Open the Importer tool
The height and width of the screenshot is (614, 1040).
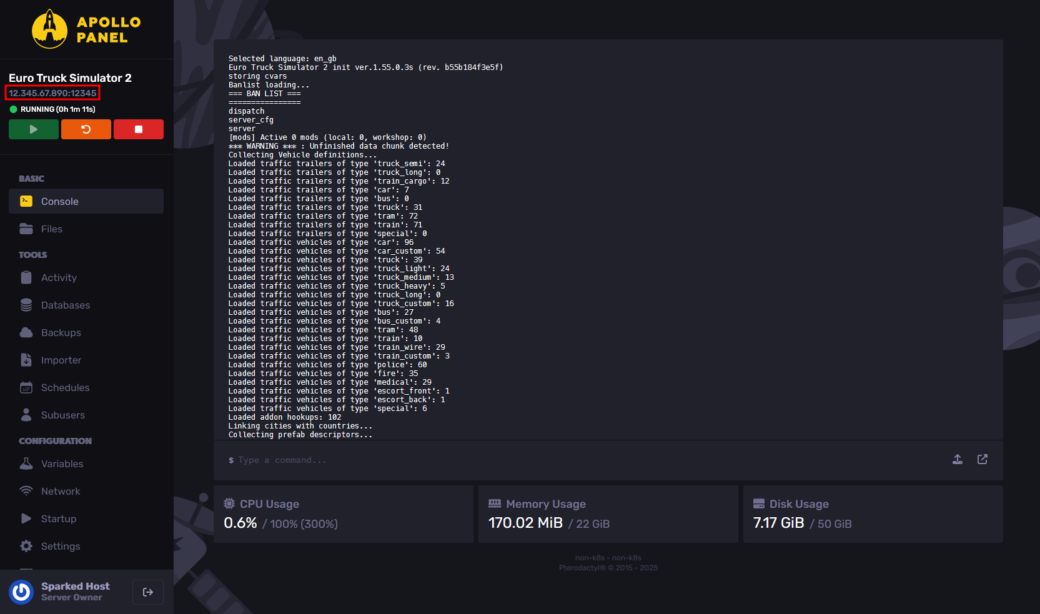pyautogui.click(x=86, y=360)
